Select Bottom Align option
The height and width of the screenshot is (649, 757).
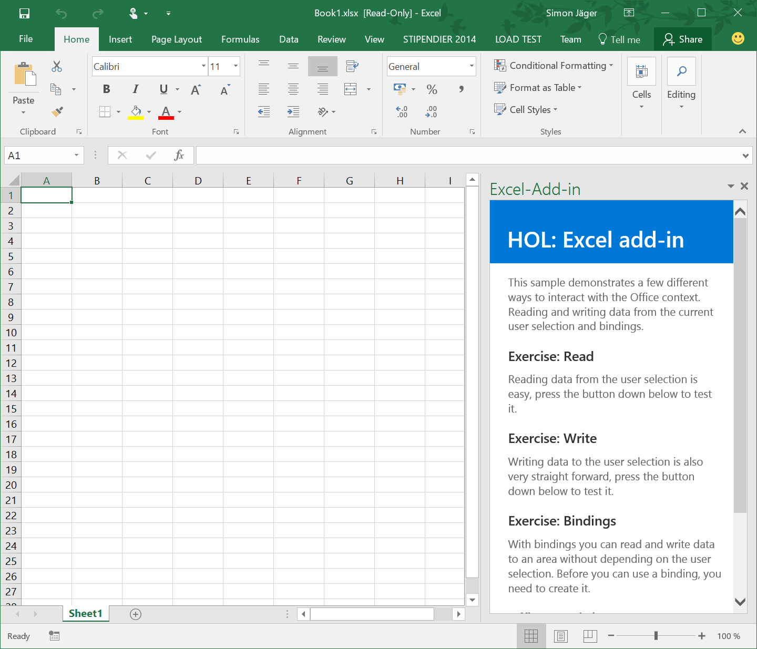click(323, 67)
